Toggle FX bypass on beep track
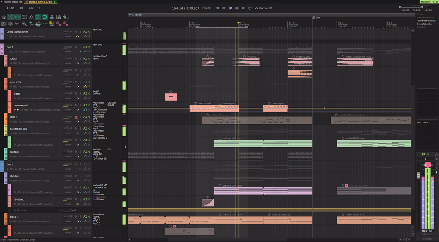 pos(89,94)
